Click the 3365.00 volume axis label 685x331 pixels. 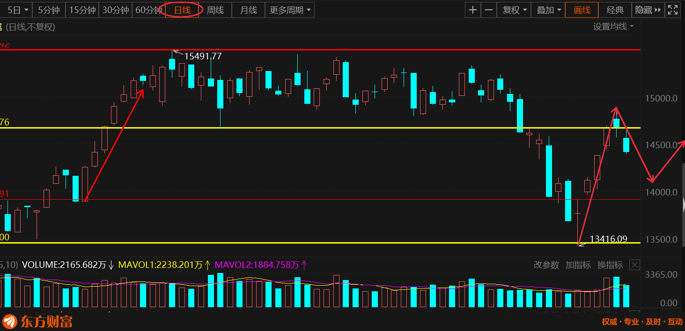[662, 274]
